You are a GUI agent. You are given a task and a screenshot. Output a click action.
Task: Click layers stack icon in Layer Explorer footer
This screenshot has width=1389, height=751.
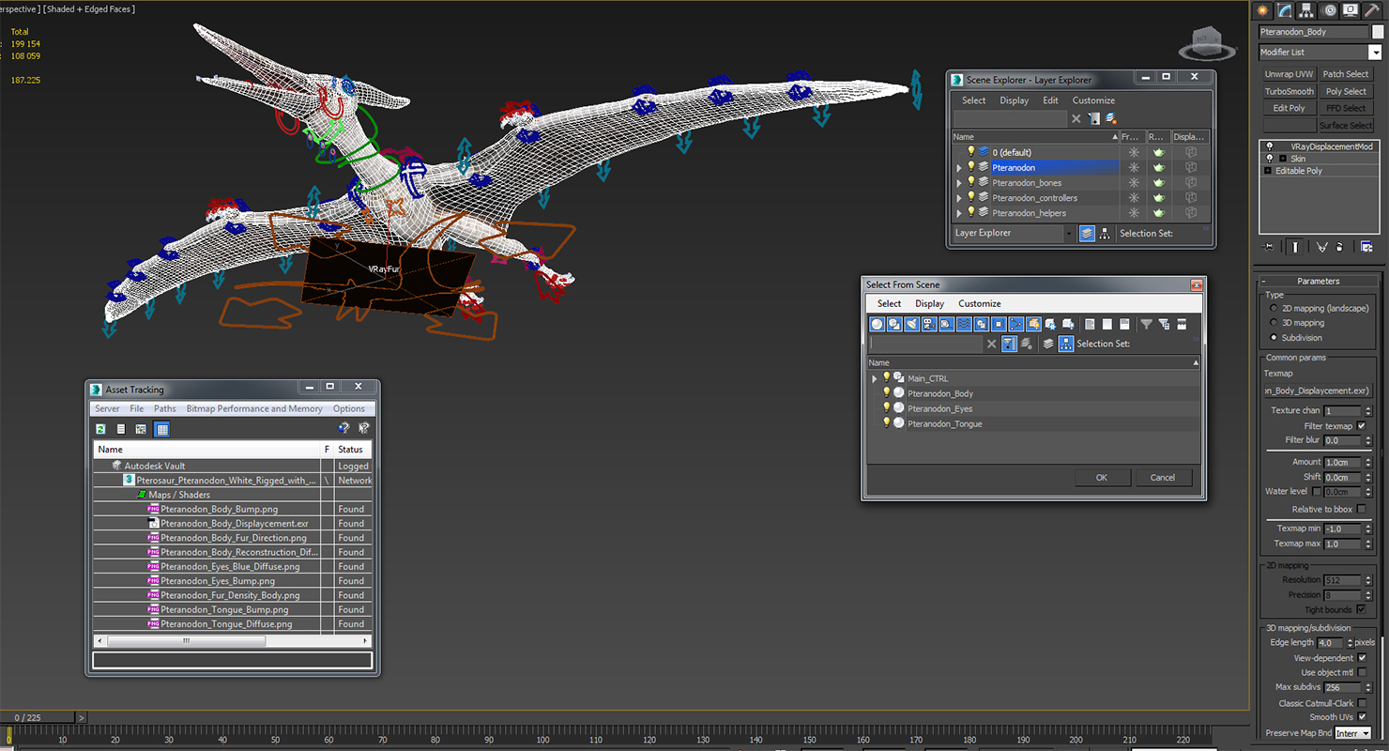(x=1087, y=234)
